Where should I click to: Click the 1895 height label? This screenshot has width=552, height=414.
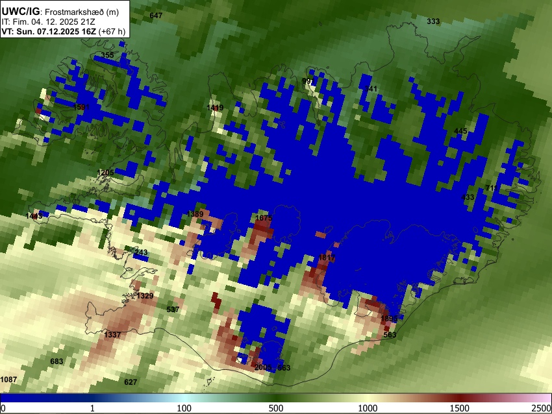click(390, 319)
